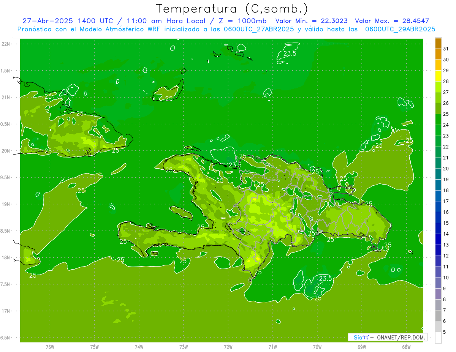Click the number 5 on the color legend
456x352 pixels.
pos(445,332)
